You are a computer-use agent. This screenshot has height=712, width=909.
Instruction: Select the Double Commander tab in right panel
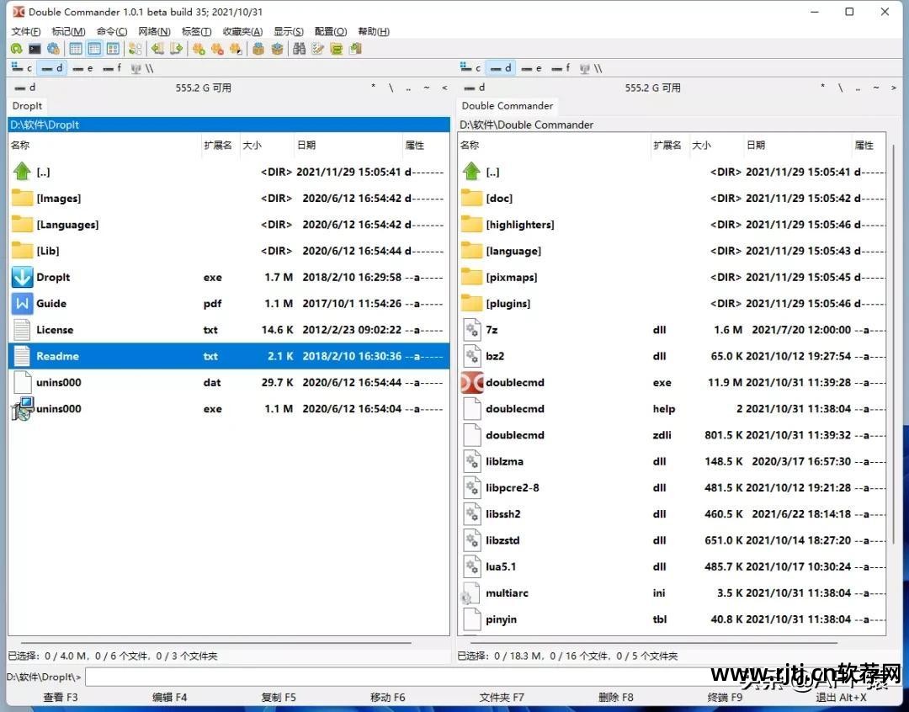coord(508,105)
